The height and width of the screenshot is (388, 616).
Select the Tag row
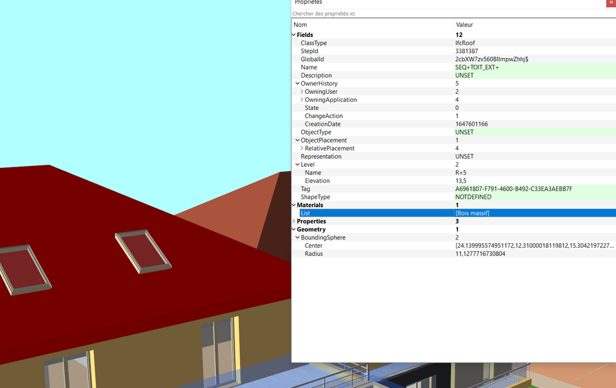point(454,189)
